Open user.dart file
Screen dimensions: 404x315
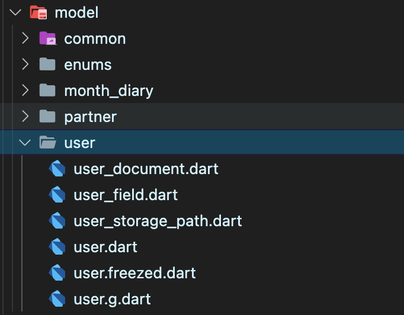click(x=105, y=247)
